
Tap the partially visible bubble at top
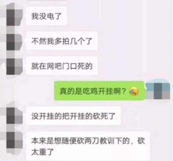click(46, 1)
